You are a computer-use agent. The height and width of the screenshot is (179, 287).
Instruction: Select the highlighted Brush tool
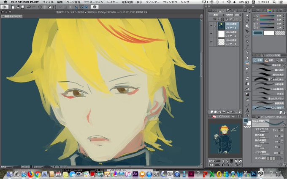pyautogui.click(x=247, y=63)
